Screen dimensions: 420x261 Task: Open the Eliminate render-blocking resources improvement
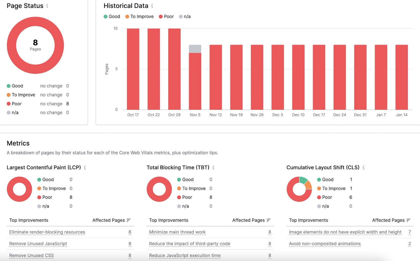47,232
